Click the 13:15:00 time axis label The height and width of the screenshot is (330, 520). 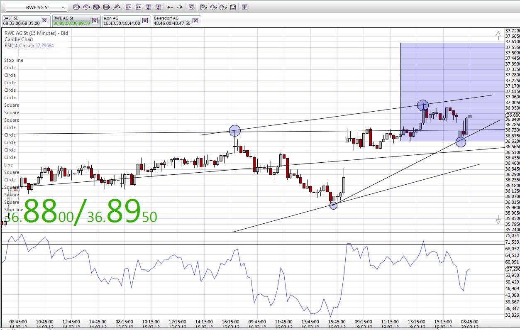click(416, 322)
